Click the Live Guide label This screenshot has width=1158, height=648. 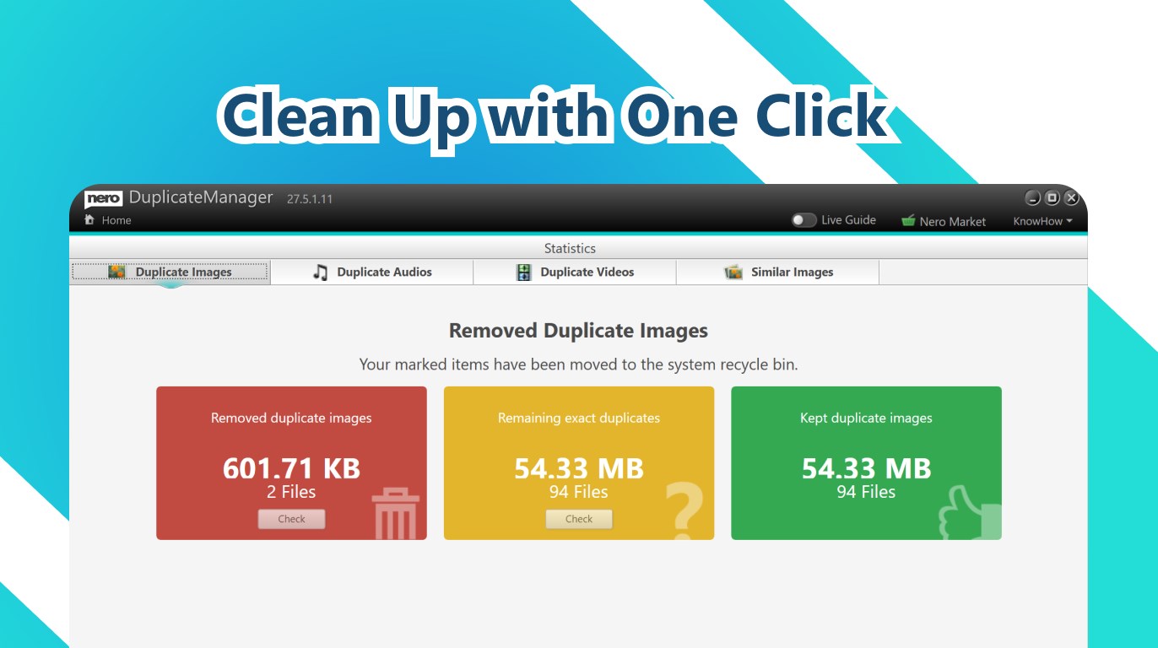848,220
